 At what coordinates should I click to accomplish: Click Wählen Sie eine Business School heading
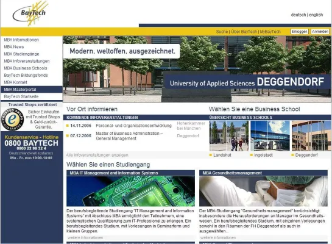pos(254,109)
